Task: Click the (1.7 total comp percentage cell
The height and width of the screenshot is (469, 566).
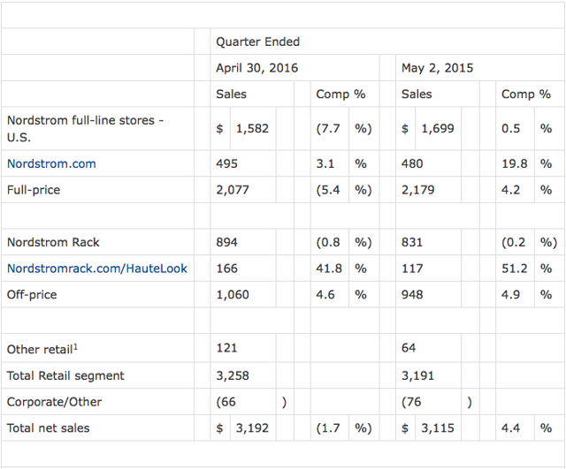Action: click(x=328, y=428)
